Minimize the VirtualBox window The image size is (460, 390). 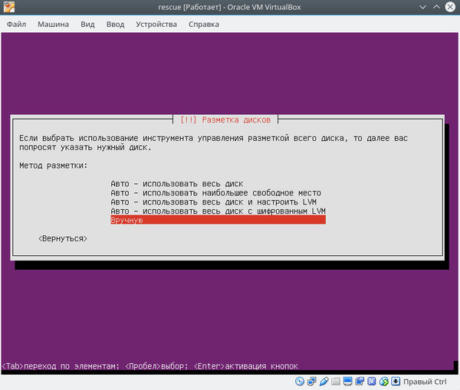(x=422, y=7)
